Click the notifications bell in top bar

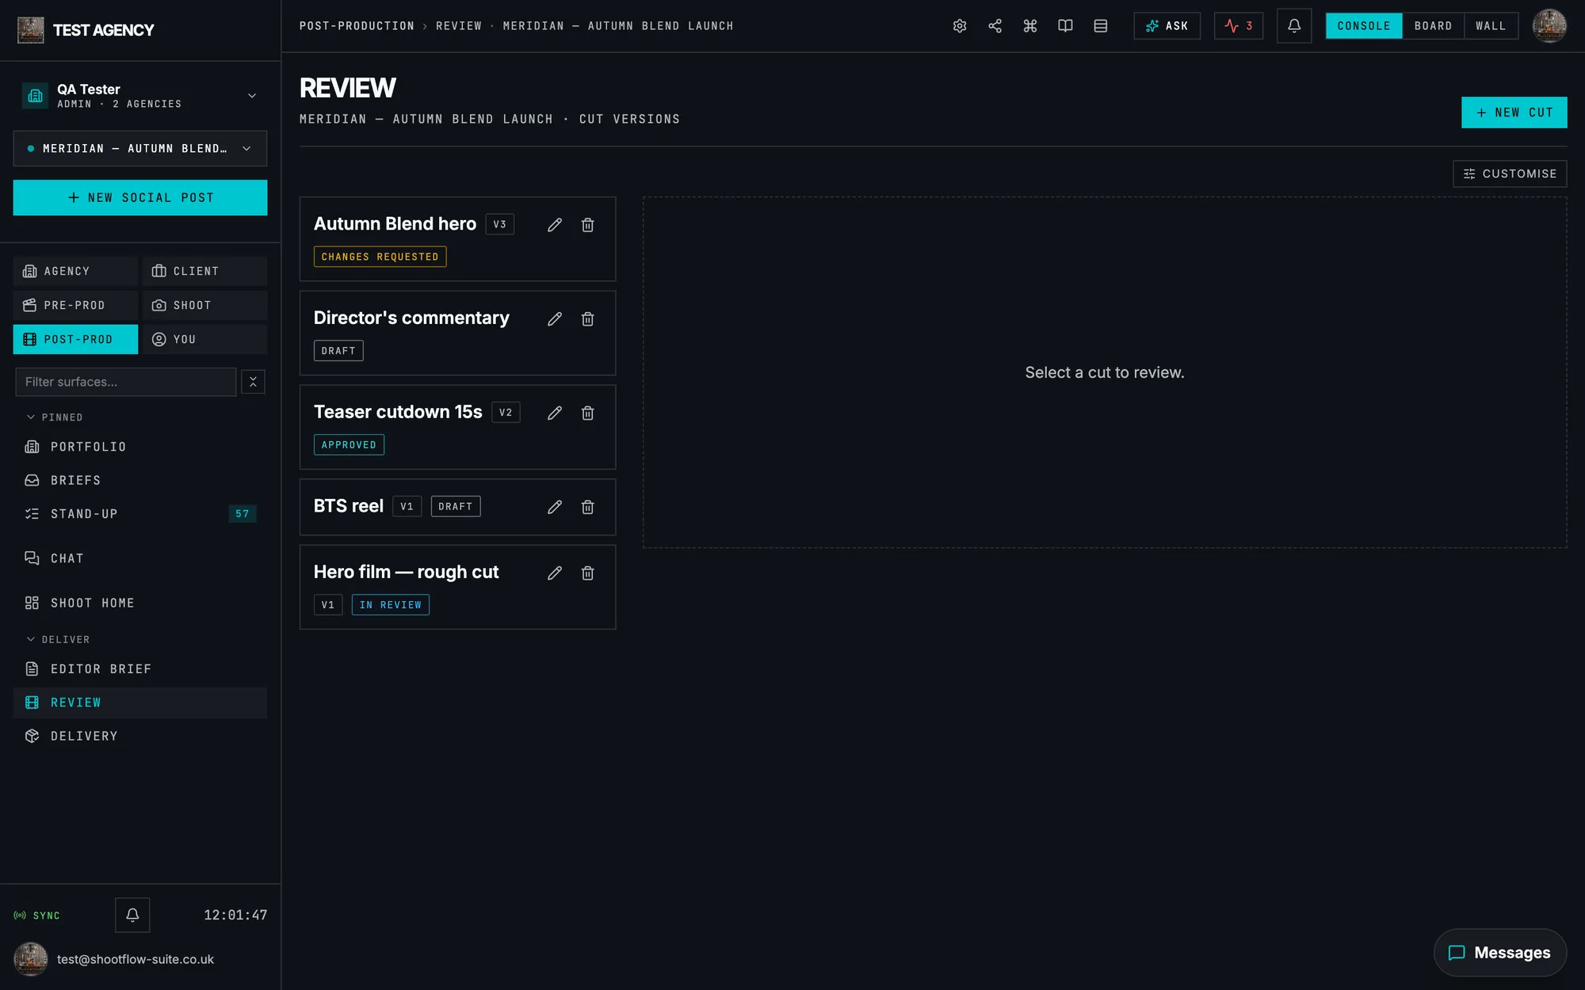tap(1294, 26)
